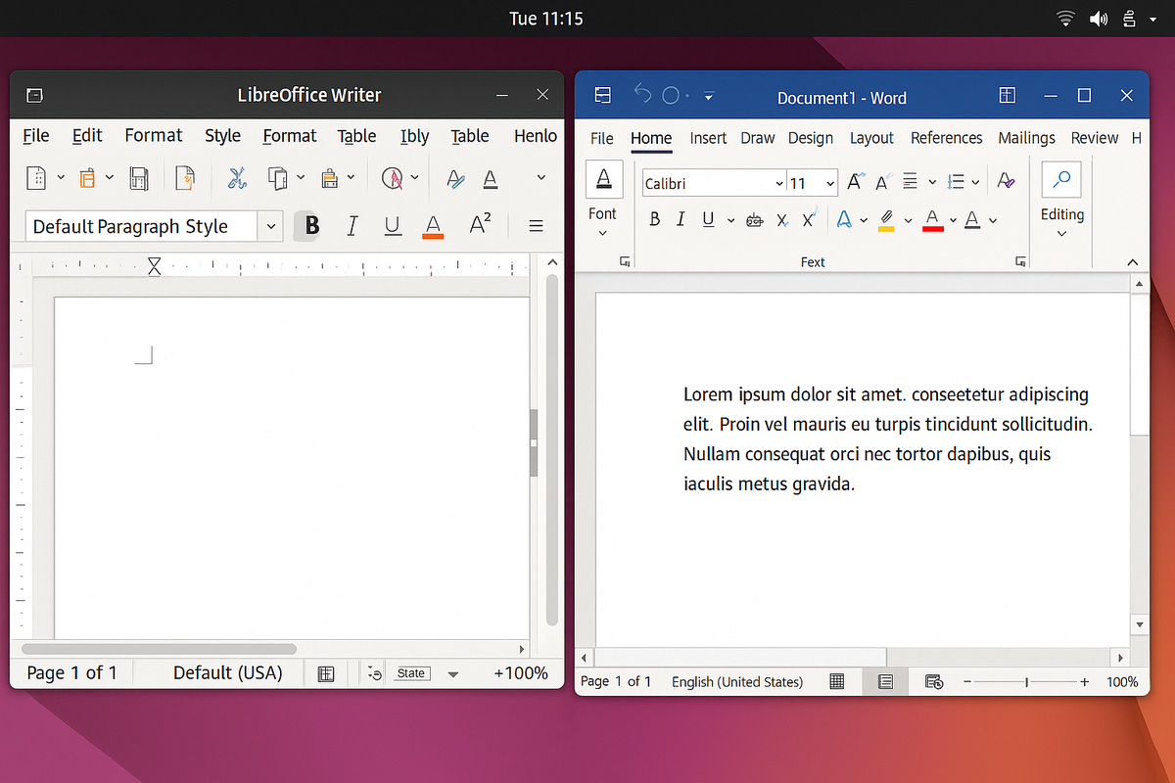Click the zoom out minus button in Word

click(x=967, y=681)
